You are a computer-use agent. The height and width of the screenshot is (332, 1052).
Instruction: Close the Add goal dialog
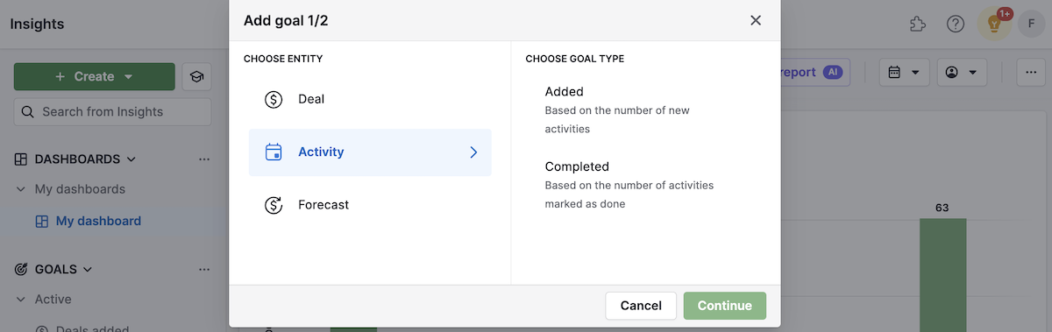[756, 20]
